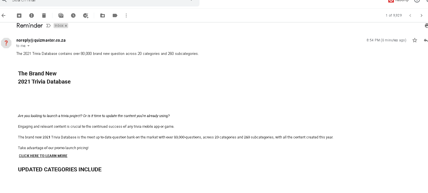
Task: Go back to inbox with back arrow
Action: [3, 15]
